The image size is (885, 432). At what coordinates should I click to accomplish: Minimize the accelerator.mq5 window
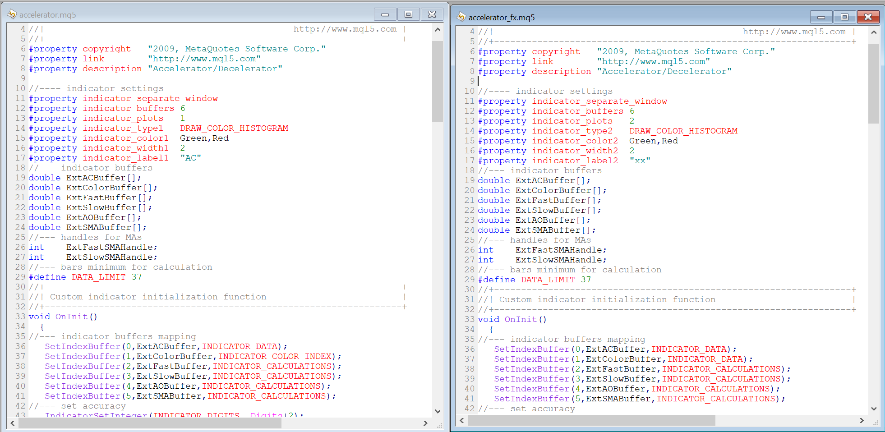(x=385, y=14)
